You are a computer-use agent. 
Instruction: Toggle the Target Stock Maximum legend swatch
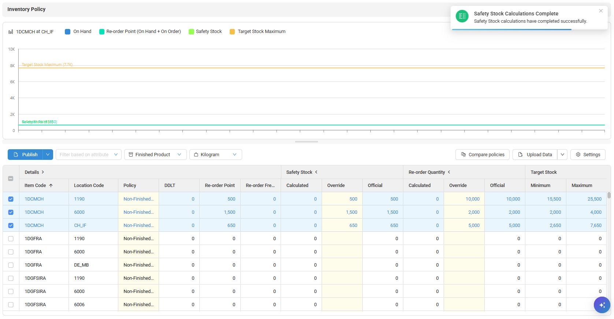pos(232,32)
